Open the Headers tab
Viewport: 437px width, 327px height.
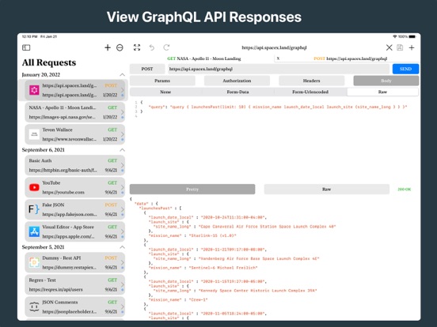point(312,81)
